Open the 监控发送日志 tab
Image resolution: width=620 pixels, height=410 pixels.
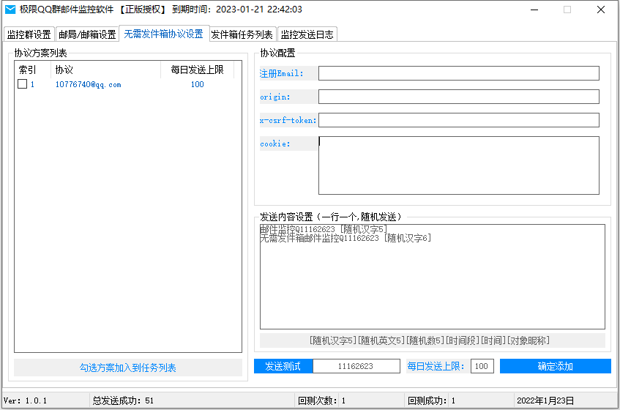[x=307, y=34]
